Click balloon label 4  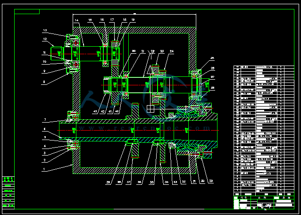tap(45, 146)
